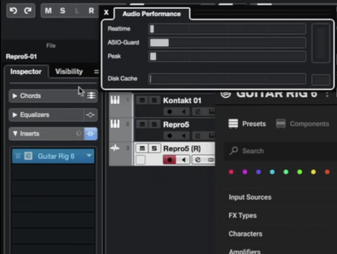Open the FX Types category

[x=242, y=215]
